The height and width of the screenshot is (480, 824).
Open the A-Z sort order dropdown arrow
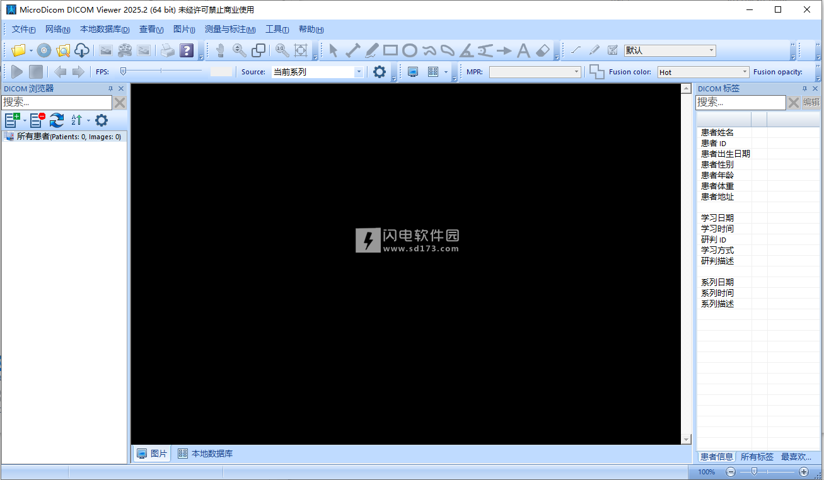click(88, 120)
